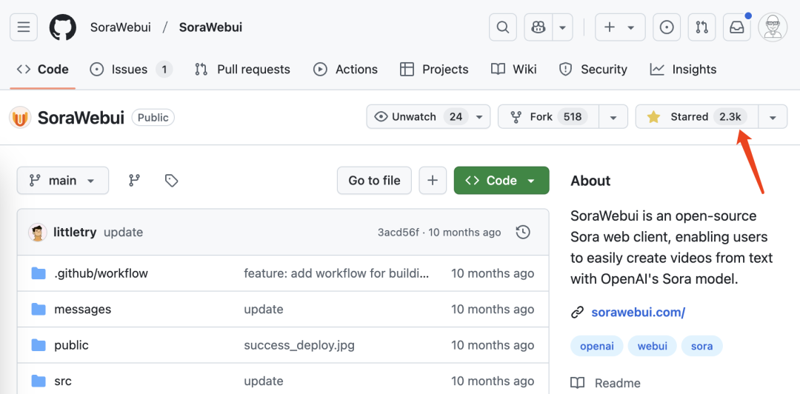800x394 pixels.
Task: View tags via the tag icon
Action: pos(171,180)
